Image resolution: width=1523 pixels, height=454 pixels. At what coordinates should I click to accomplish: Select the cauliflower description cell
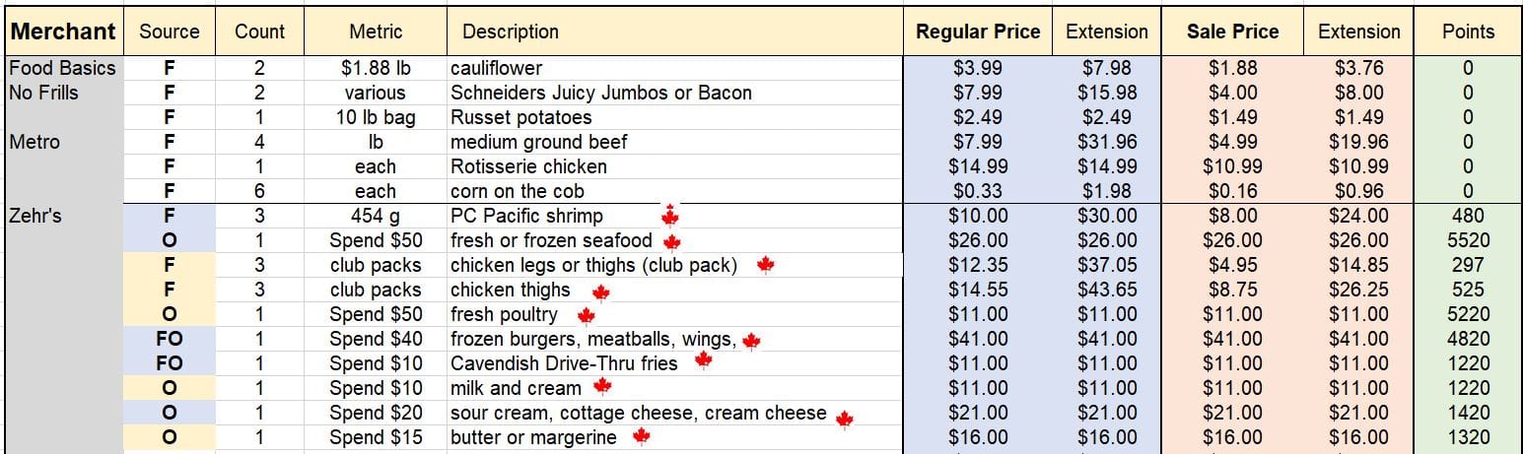pos(675,68)
